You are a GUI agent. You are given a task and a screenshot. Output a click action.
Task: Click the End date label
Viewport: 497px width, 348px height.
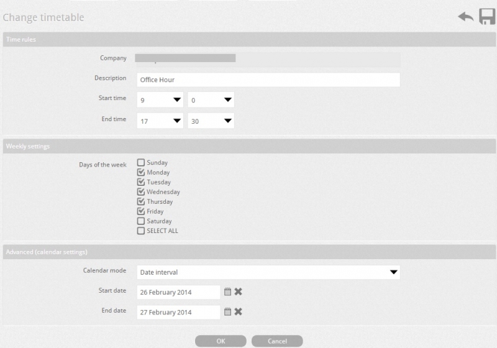114,310
